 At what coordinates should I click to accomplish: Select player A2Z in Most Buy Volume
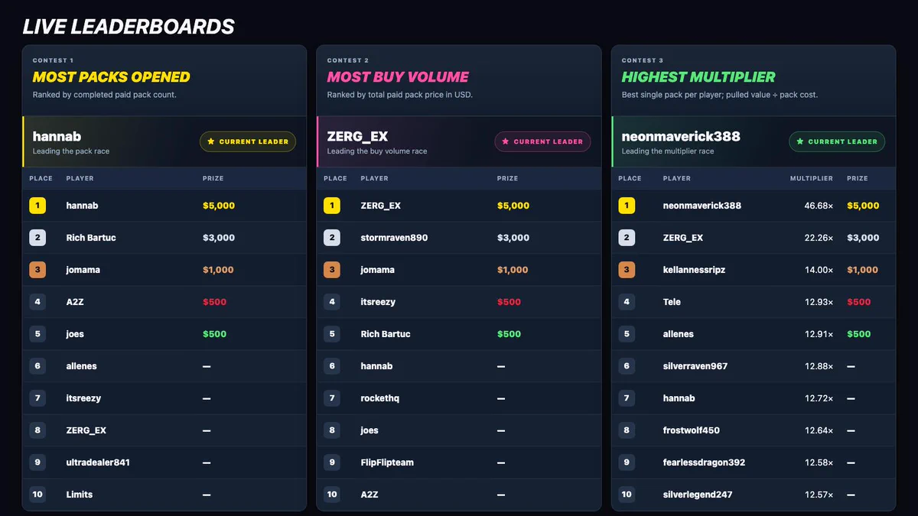(x=369, y=495)
